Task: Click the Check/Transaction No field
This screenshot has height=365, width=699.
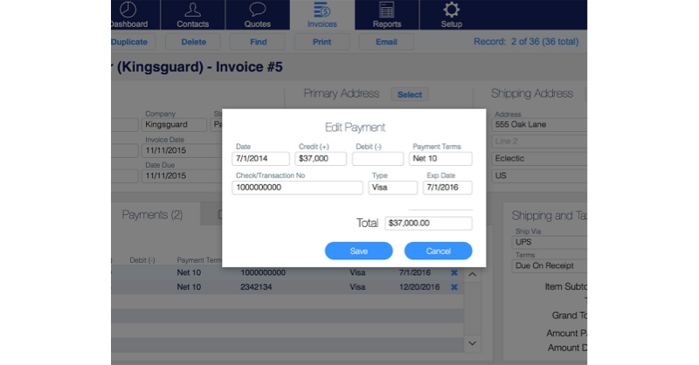Action: (297, 188)
